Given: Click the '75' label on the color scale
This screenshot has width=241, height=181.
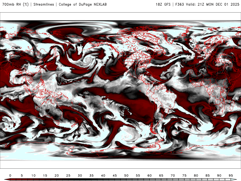Looking at the screenshot, I should [x=184, y=176].
